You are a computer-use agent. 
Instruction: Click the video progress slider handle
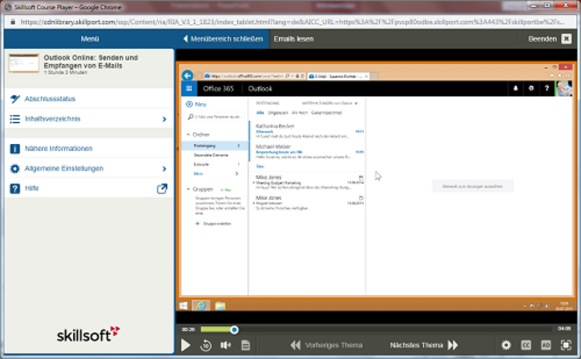[234, 330]
